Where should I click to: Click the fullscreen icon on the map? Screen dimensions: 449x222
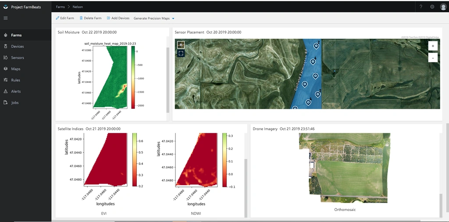[181, 53]
